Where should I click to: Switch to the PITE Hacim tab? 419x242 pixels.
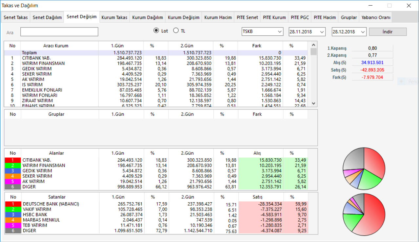coord(325,18)
